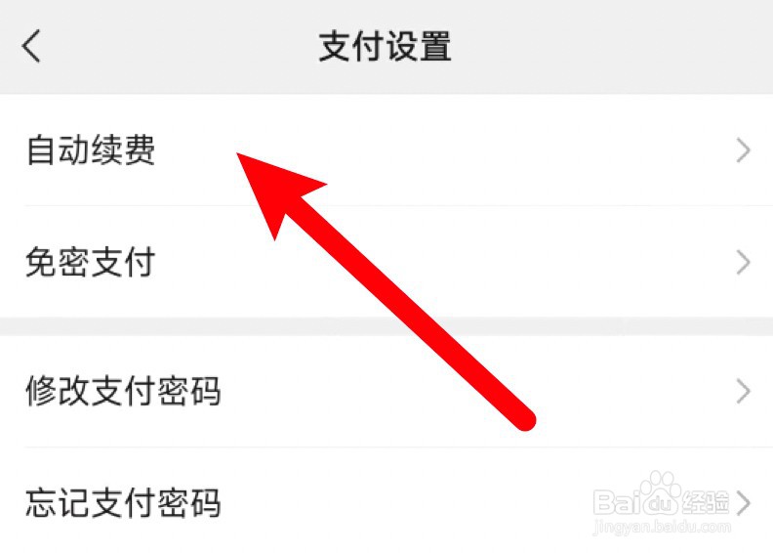Select the 修改支付密码 text
This screenshot has height=553, width=773.
(x=123, y=391)
